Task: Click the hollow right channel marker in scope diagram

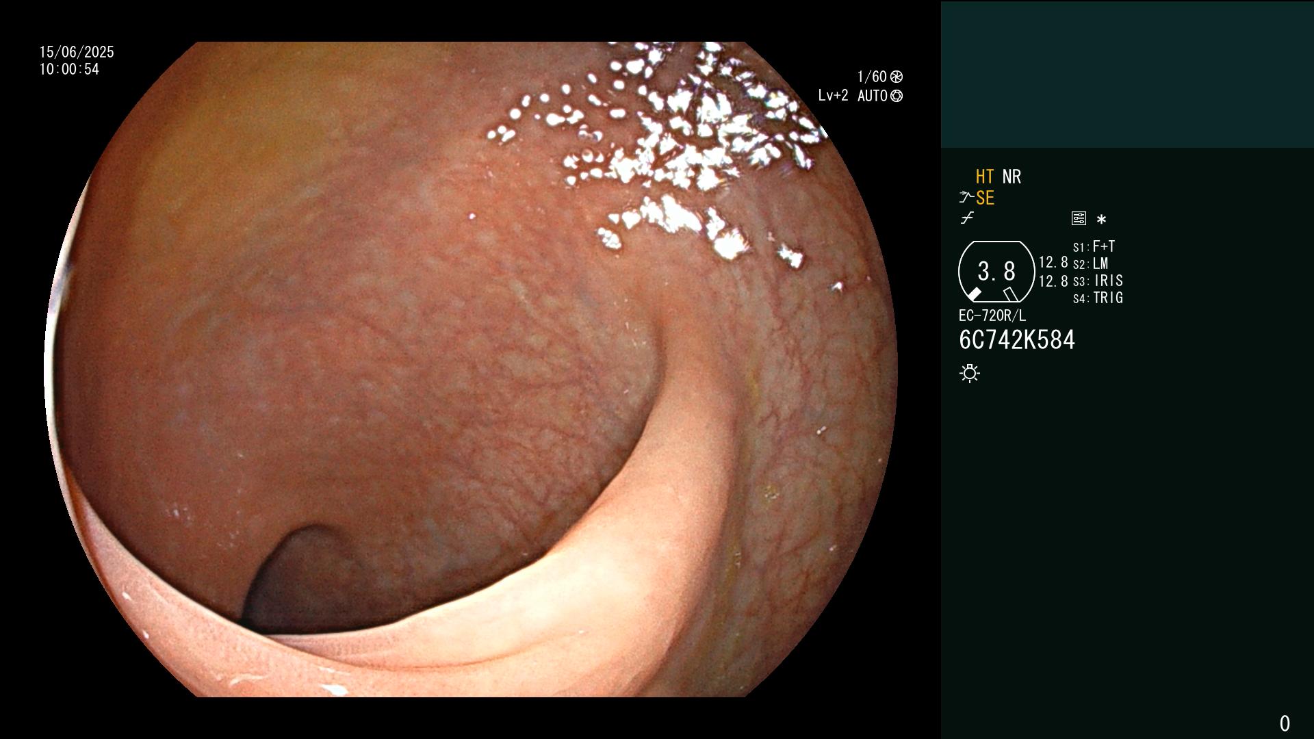Action: [1011, 294]
